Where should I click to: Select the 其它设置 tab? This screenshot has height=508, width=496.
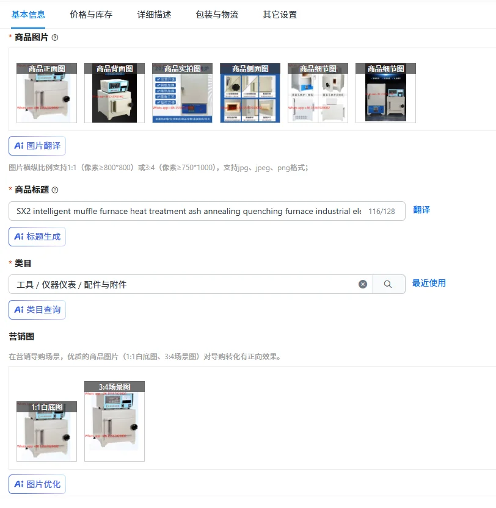click(x=280, y=15)
